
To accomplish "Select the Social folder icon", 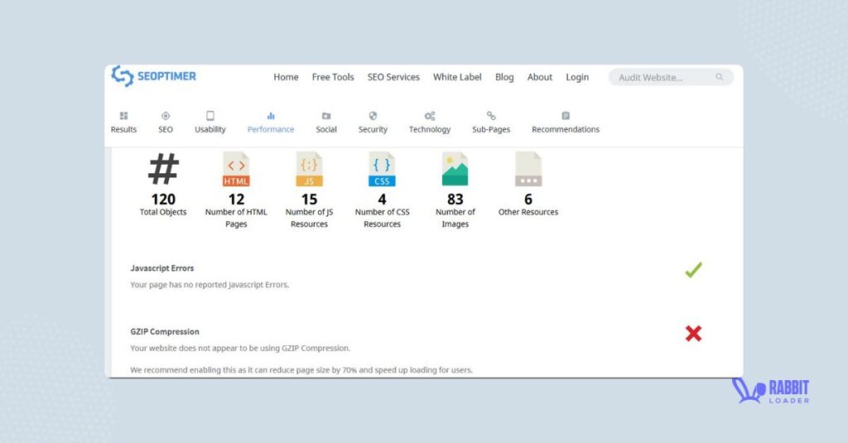I will 326,116.
